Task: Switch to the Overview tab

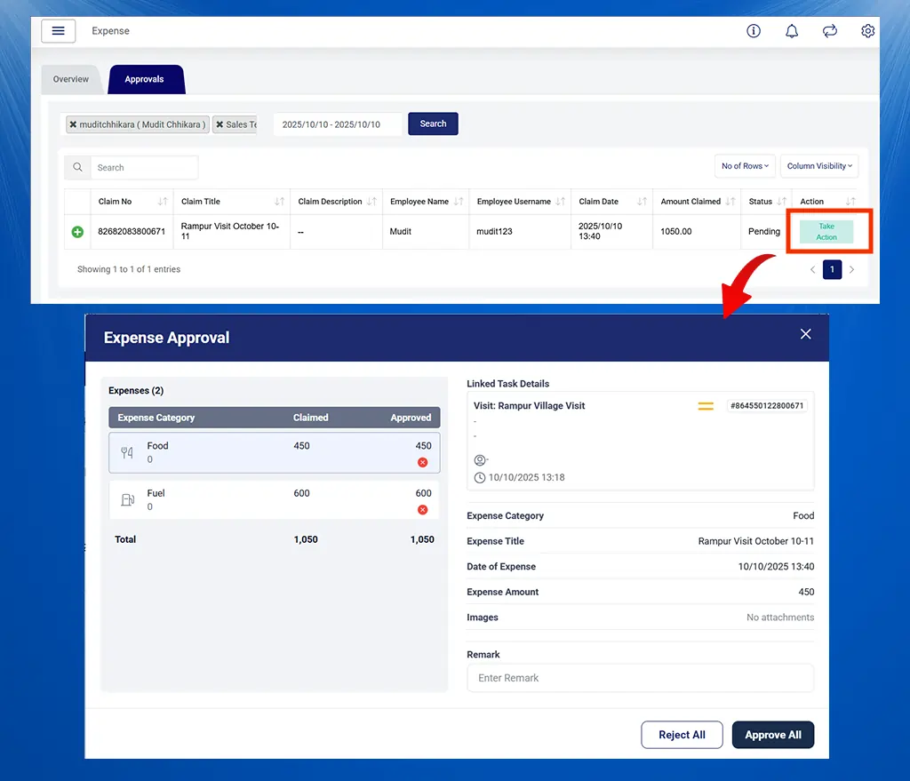Action: coord(70,79)
